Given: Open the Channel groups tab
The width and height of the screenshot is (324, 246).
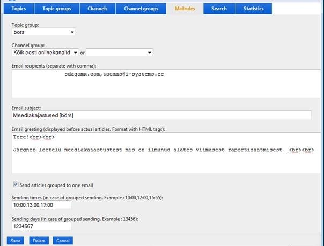Looking at the screenshot, I should [x=141, y=9].
